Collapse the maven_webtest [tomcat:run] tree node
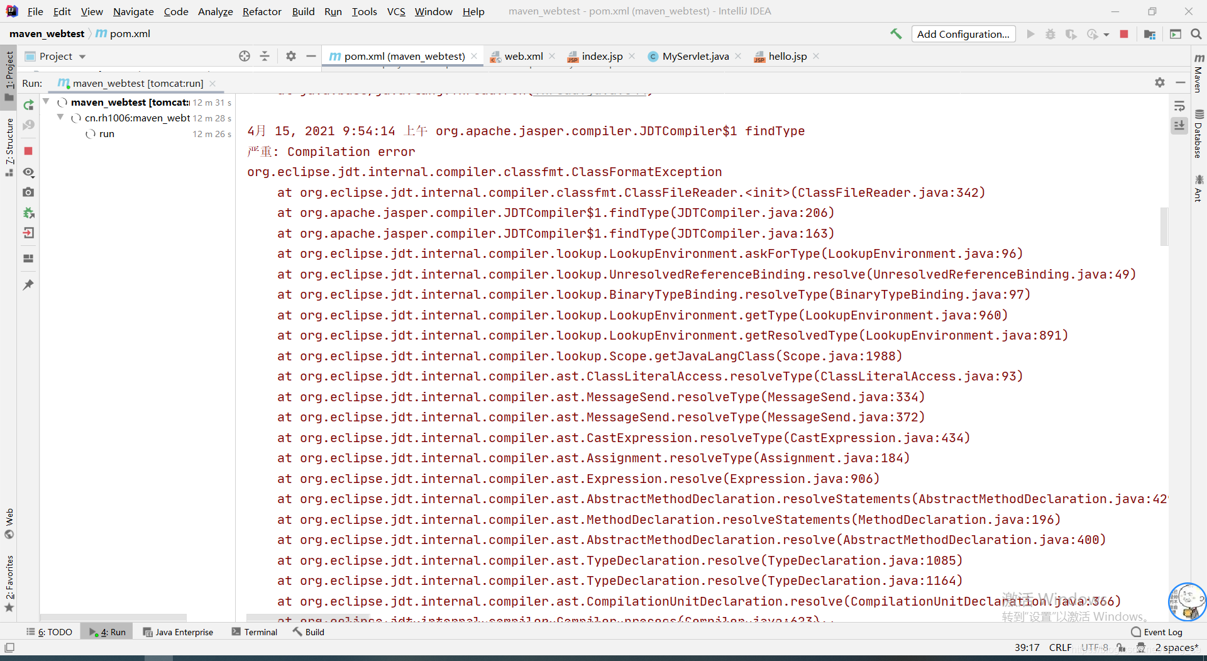The width and height of the screenshot is (1207, 661). (46, 101)
